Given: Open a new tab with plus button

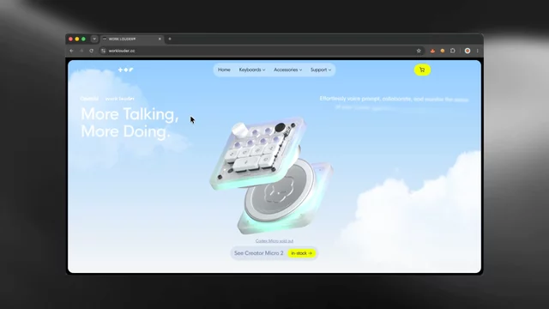Looking at the screenshot, I should click(170, 39).
